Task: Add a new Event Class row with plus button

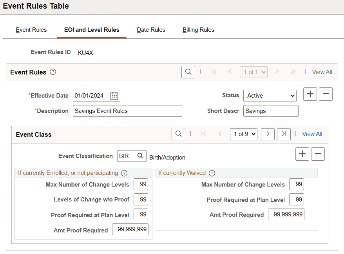Action: (x=302, y=154)
